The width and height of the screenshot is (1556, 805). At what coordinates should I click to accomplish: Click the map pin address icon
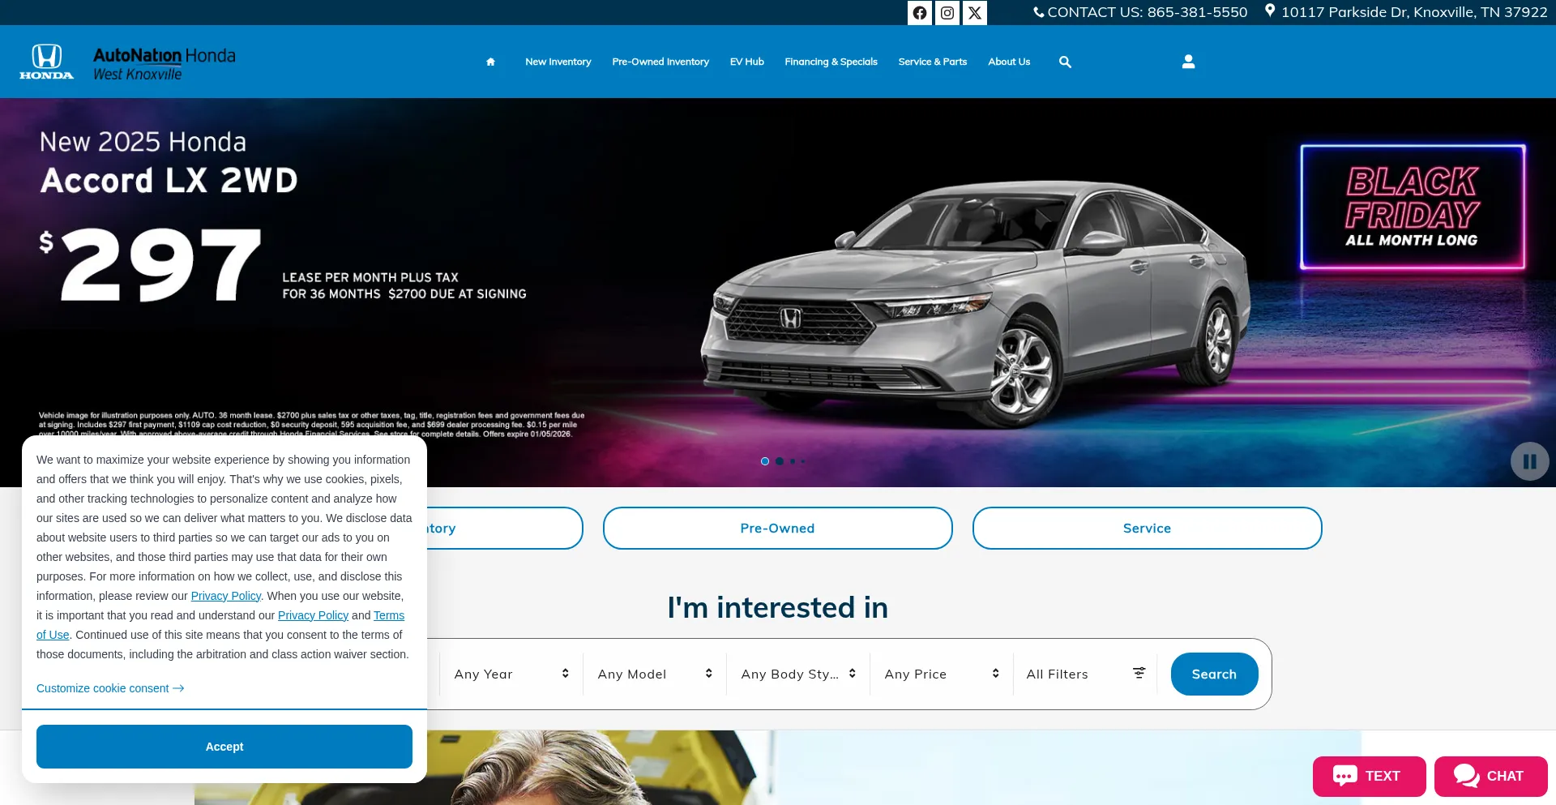tap(1270, 11)
